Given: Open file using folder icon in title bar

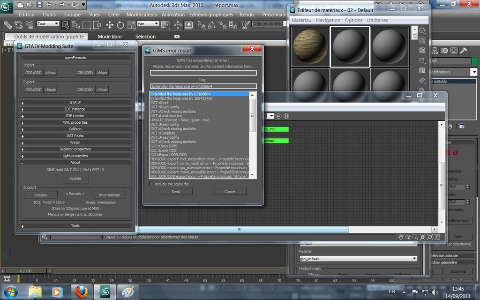Looking at the screenshot, I should pyautogui.click(x=30, y=5).
